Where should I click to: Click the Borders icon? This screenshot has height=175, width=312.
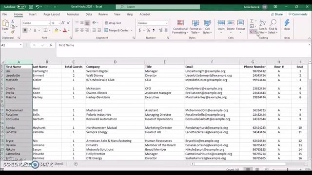click(45, 30)
